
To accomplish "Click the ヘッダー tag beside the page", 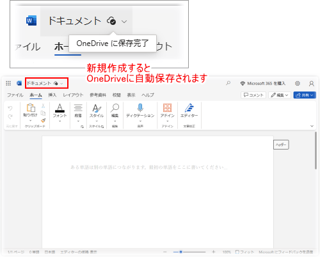I will point(281,144).
